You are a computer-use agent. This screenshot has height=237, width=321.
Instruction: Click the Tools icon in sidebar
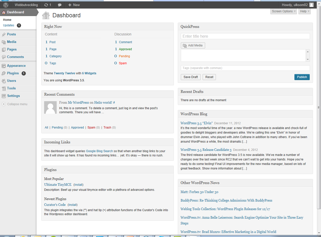click(x=4, y=88)
